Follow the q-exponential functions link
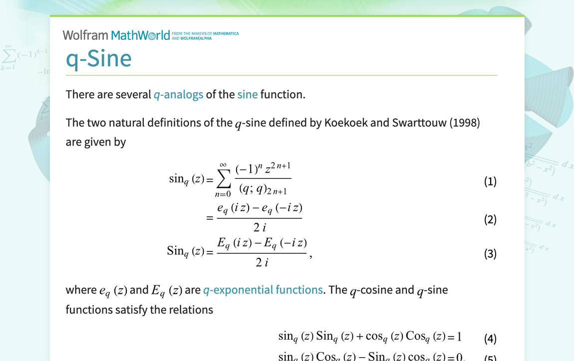The image size is (574, 361). coord(263,290)
